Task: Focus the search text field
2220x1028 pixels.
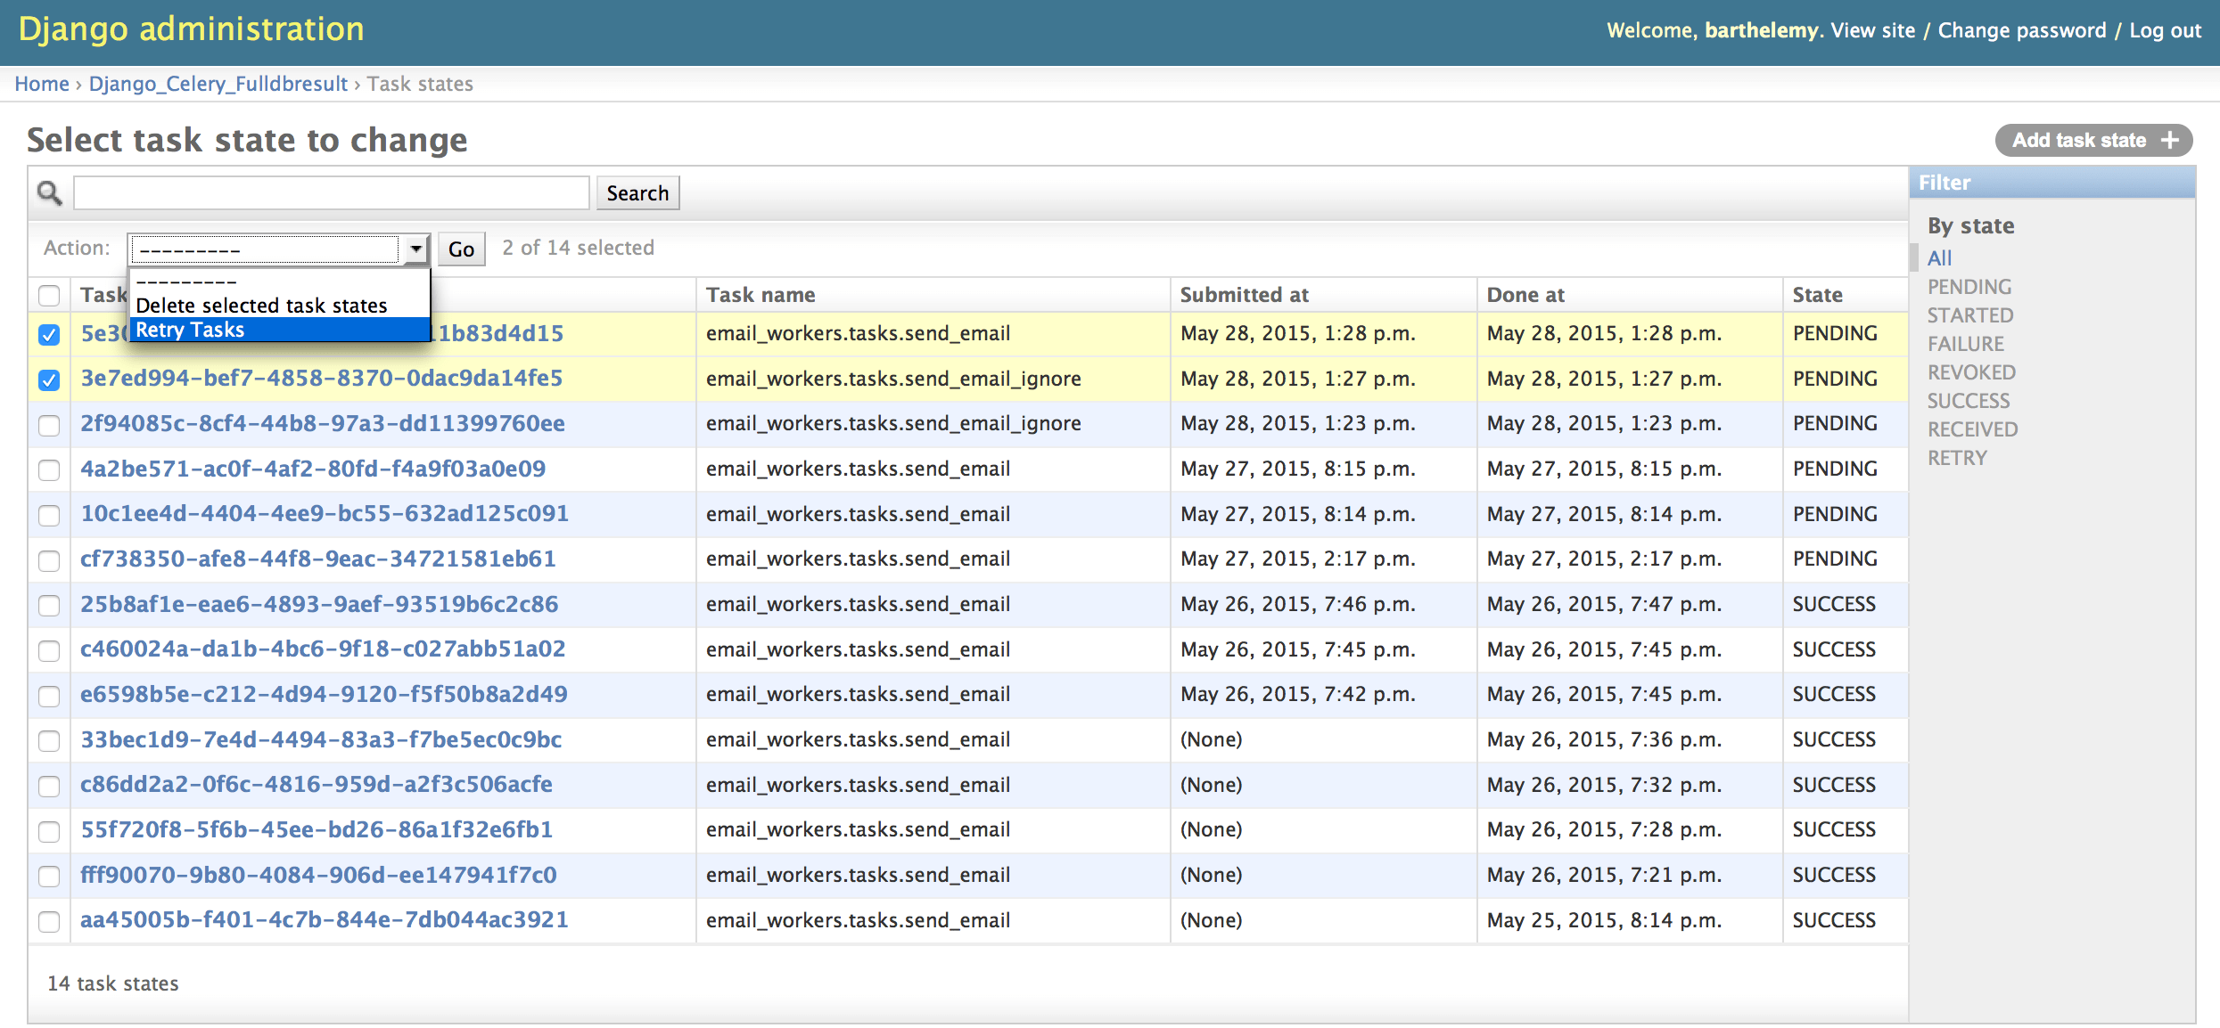Action: [x=331, y=192]
